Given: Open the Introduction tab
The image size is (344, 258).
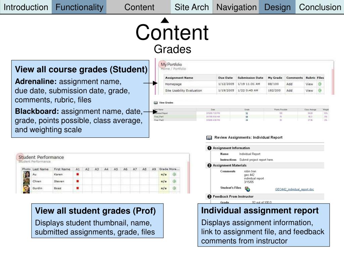Looking at the screenshot, I should tap(26, 7).
